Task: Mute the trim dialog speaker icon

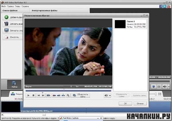Action: pos(106,95)
